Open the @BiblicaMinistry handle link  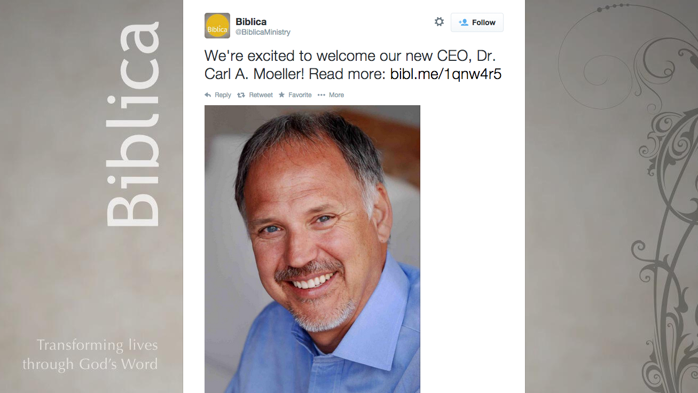[263, 32]
